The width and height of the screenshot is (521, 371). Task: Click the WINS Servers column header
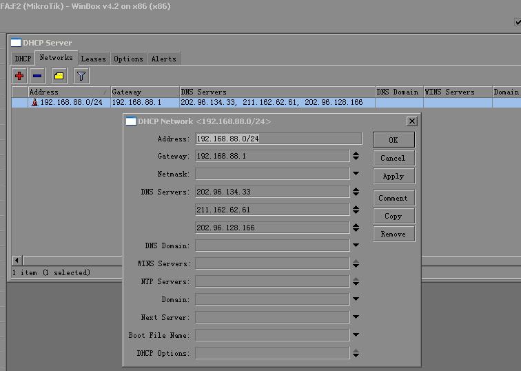coord(458,92)
